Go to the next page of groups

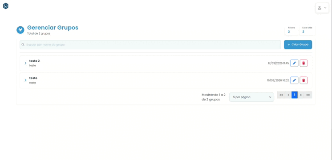tap(301, 95)
